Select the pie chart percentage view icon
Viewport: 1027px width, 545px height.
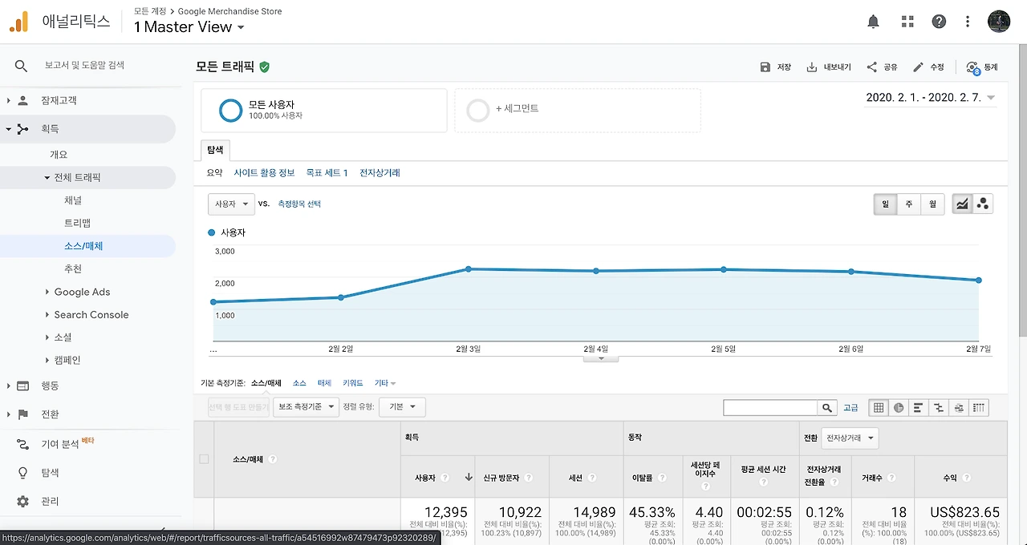click(x=899, y=408)
